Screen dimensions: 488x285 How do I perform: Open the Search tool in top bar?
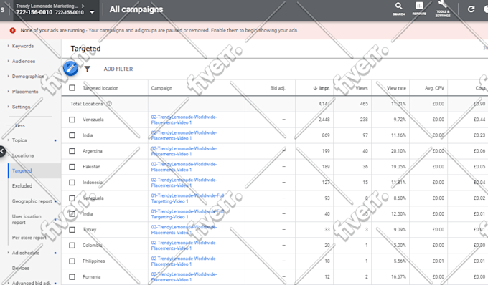click(399, 9)
